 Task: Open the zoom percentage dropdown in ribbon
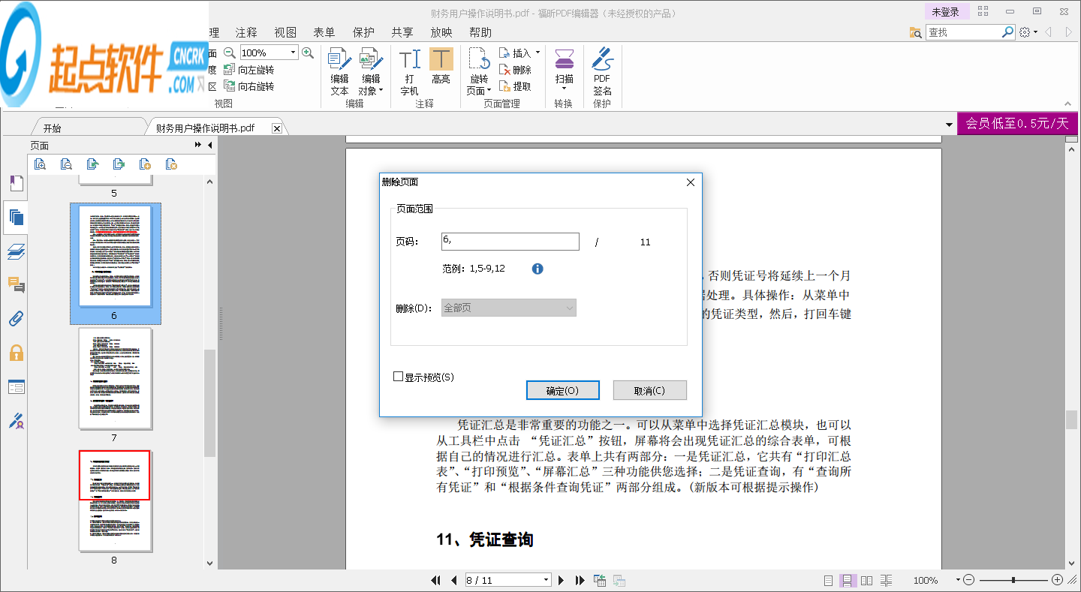[x=293, y=53]
